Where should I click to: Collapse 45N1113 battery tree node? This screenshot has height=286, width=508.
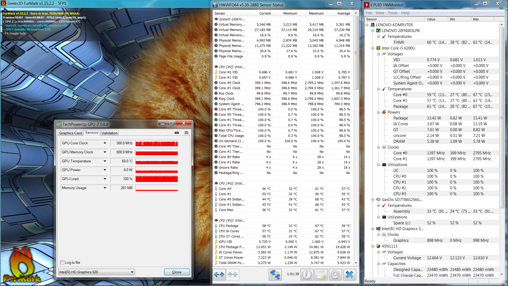[373, 246]
